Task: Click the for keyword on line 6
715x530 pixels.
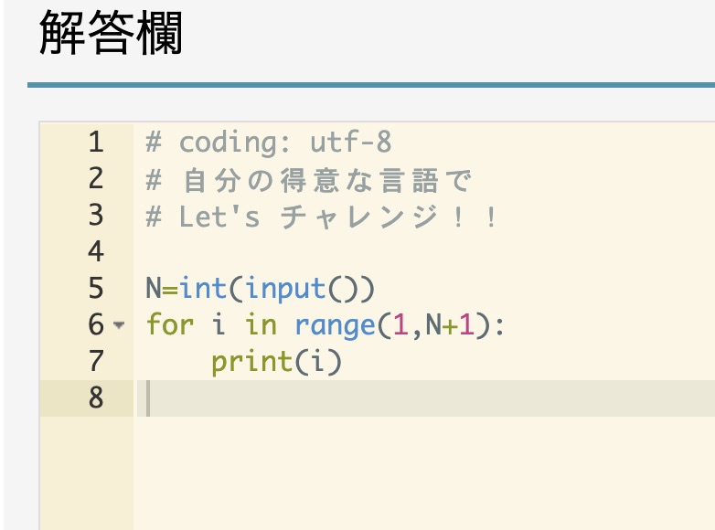Action: coord(170,325)
